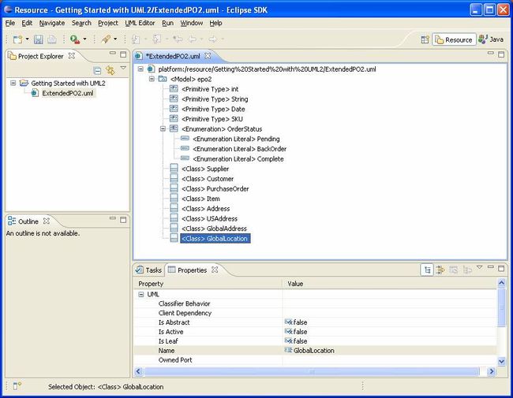Open dropdown next to New wizard icon
The width and height of the screenshot is (513, 398).
pyautogui.click(x=27, y=39)
